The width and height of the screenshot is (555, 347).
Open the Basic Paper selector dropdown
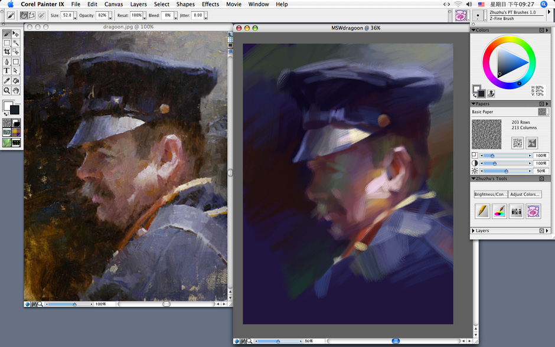543,112
